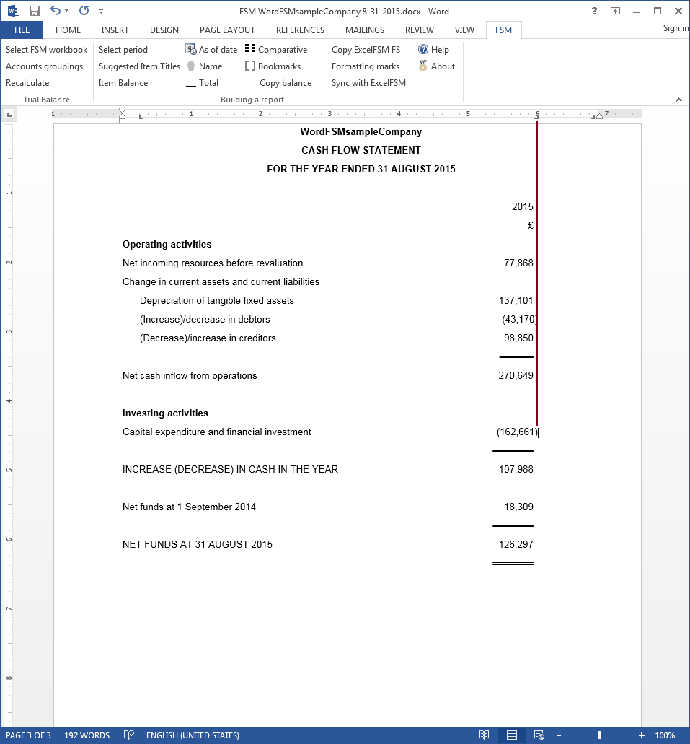Save the document with the floppy disk icon
This screenshot has height=744, width=690.
coord(35,11)
